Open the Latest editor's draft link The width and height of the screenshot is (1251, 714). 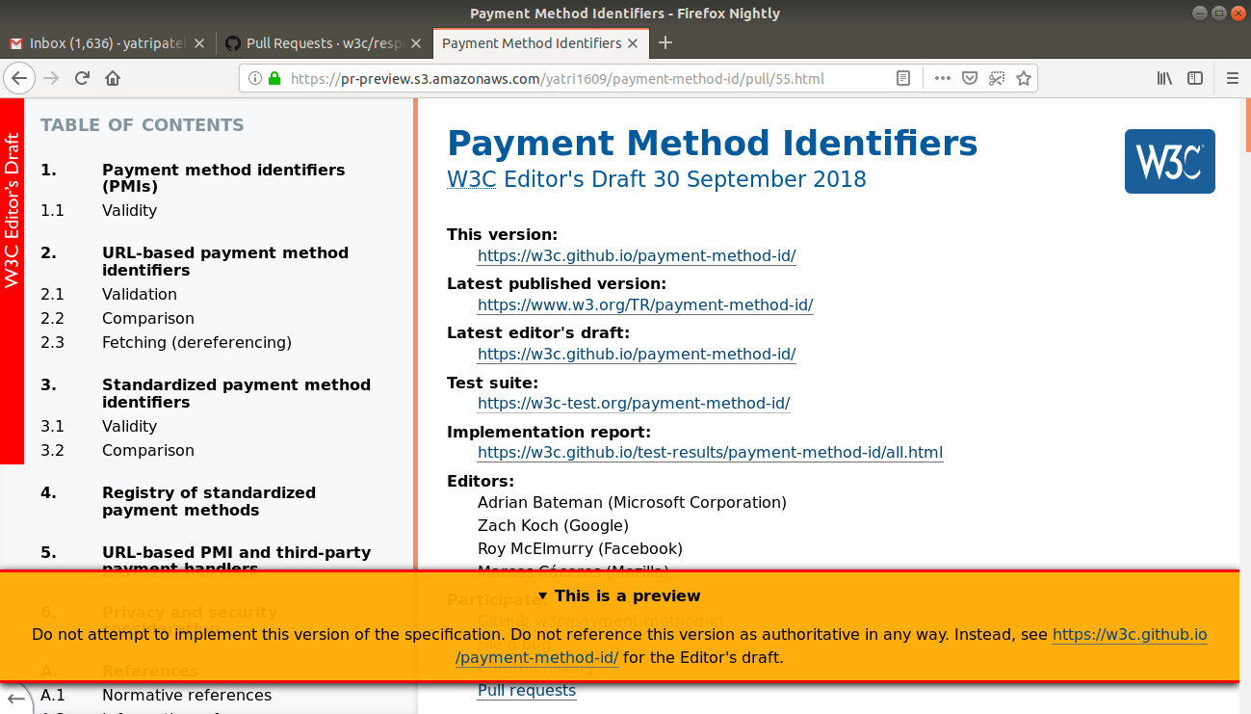(637, 355)
